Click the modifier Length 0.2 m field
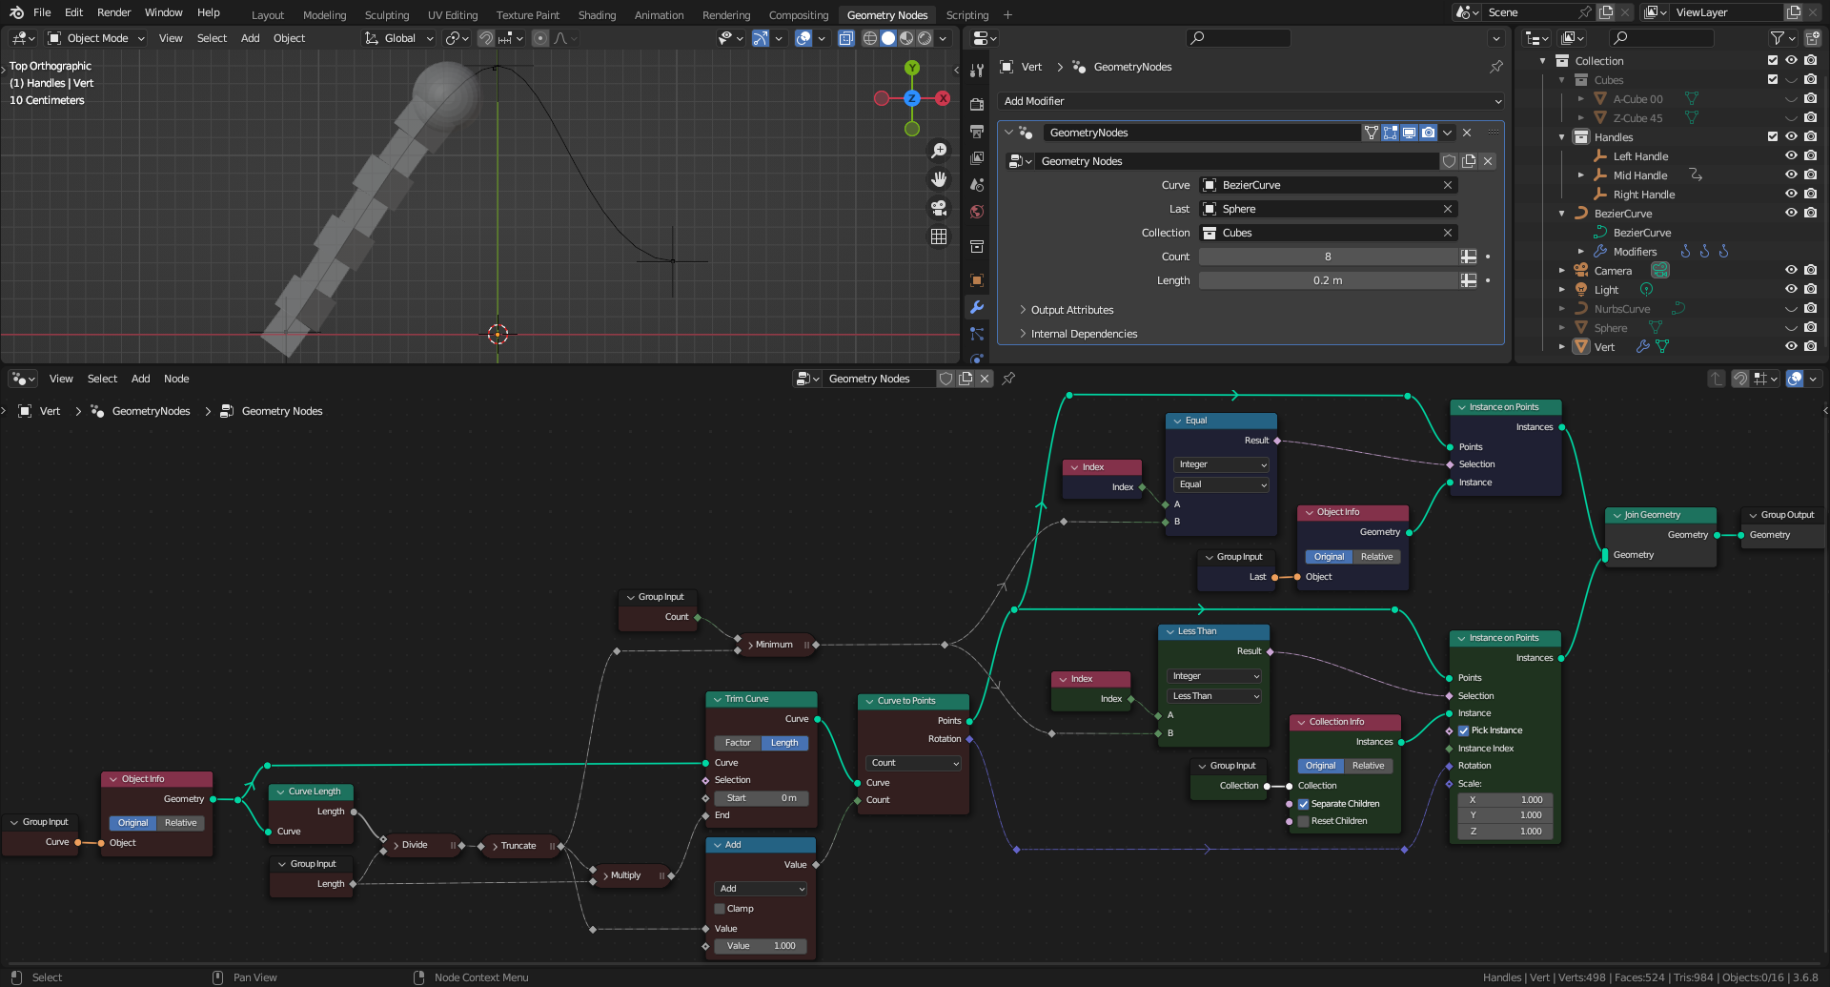This screenshot has height=987, width=1830. (x=1328, y=280)
